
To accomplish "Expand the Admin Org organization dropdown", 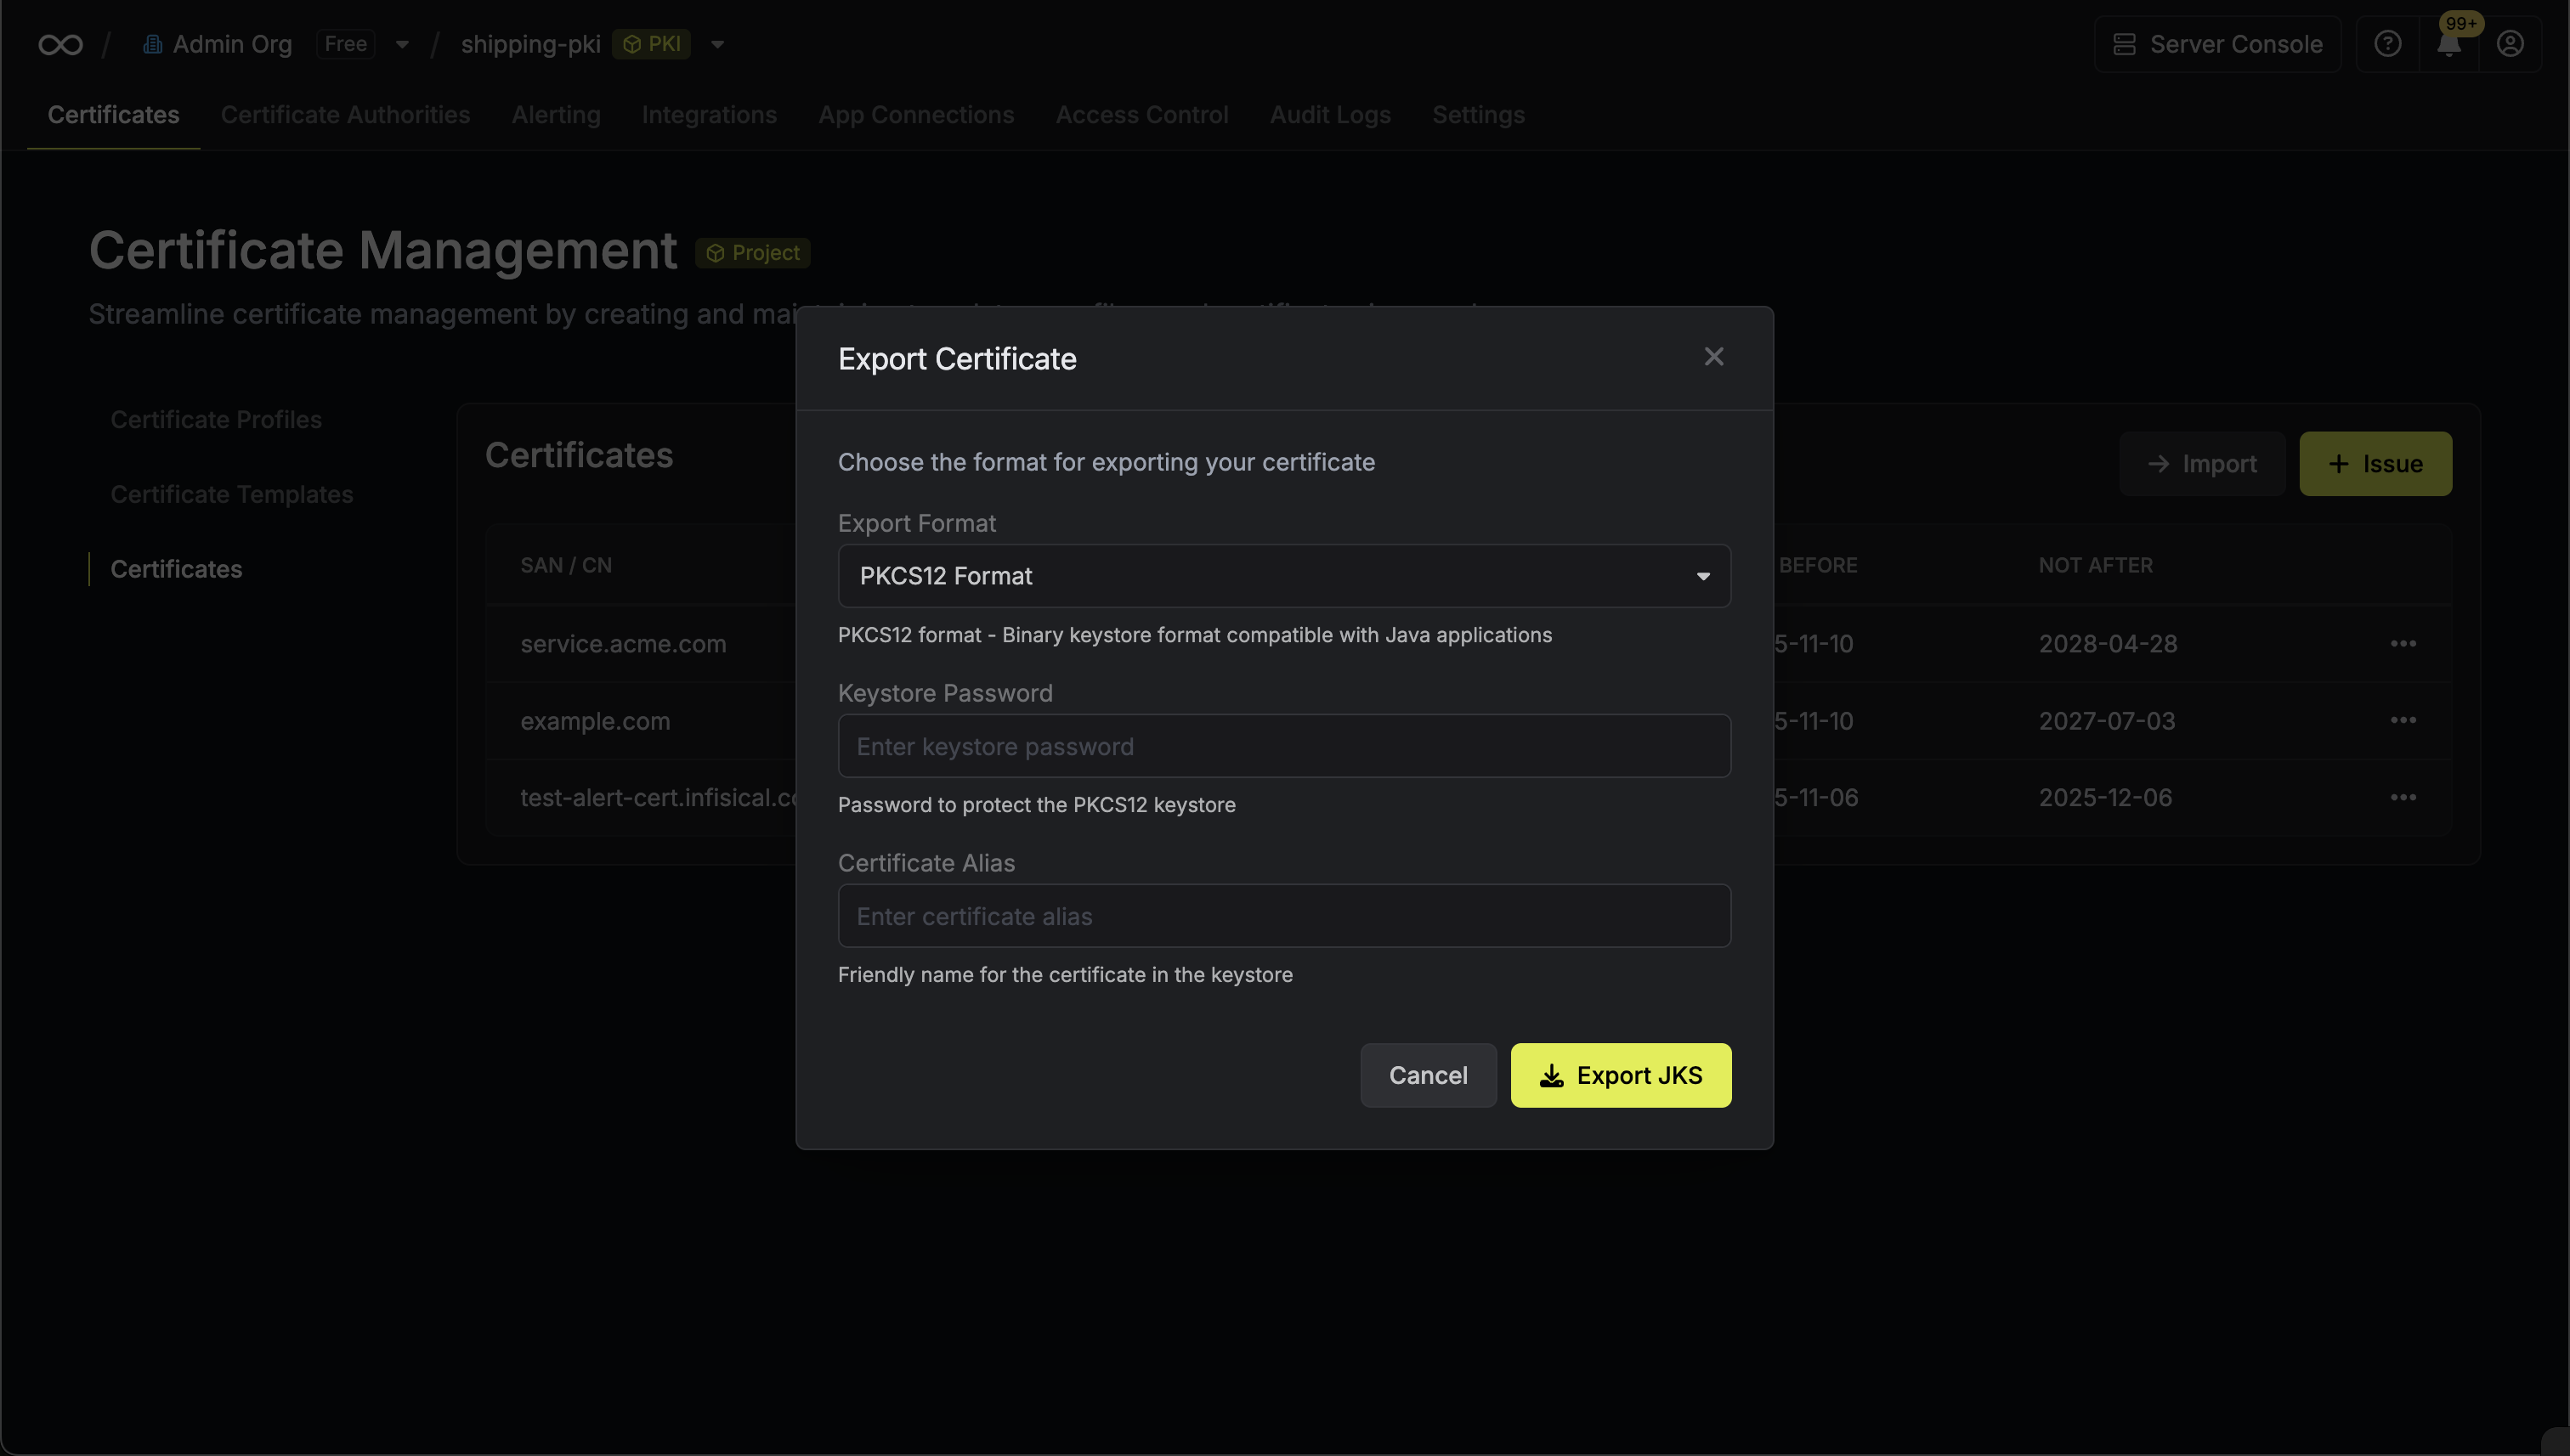I will coord(402,44).
